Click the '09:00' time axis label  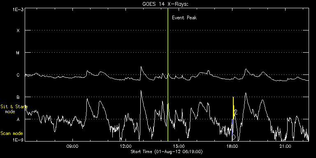pos(72,146)
